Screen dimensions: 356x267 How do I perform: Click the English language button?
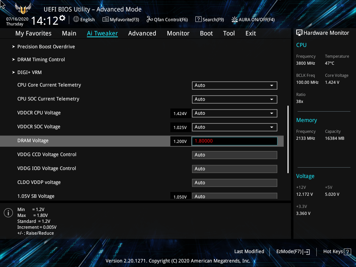click(87, 19)
